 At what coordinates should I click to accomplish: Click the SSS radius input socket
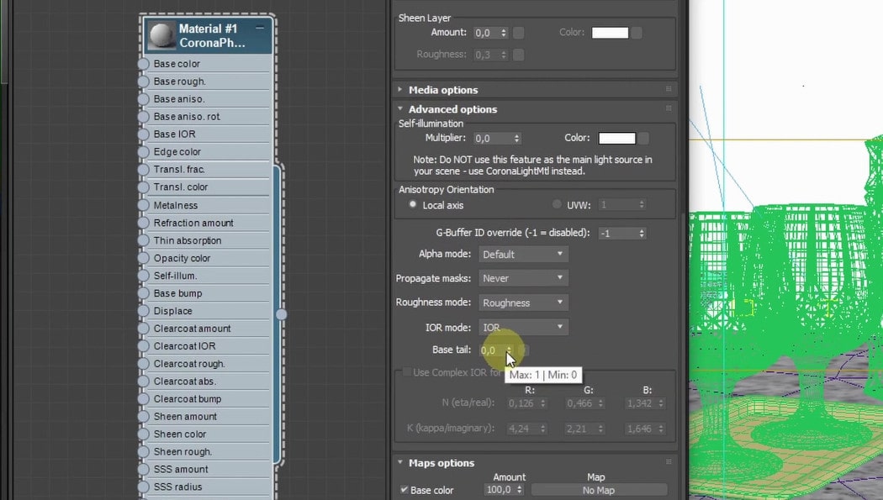coord(143,487)
